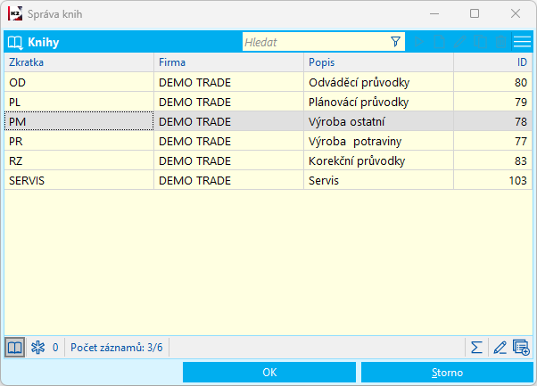Click the Knihy header title
Image resolution: width=537 pixels, height=386 pixels.
coord(43,43)
